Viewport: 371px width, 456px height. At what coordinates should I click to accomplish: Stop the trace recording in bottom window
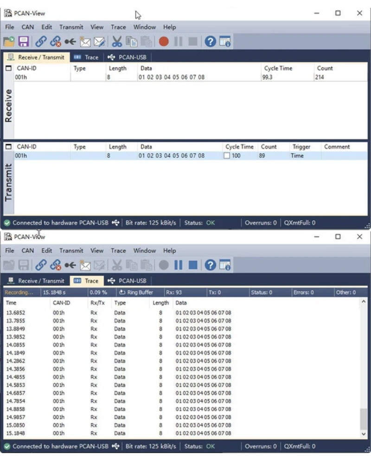[x=193, y=265]
